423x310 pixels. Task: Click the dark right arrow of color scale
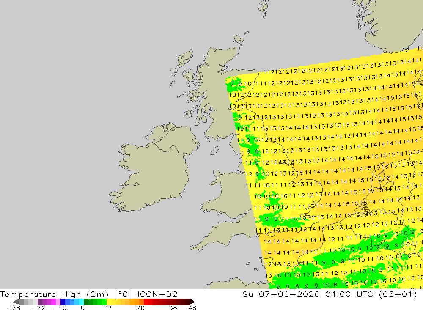[192, 302]
